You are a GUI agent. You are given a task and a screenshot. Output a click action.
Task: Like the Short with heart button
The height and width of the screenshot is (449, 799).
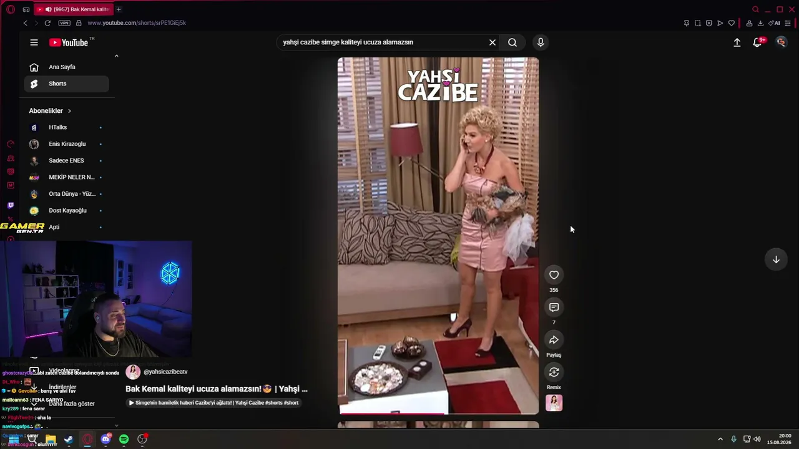(x=554, y=275)
